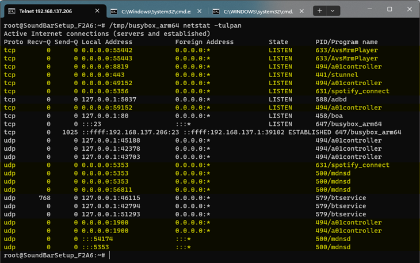Click 647/busybox_arm64 in LISTEN row

tap(349, 124)
